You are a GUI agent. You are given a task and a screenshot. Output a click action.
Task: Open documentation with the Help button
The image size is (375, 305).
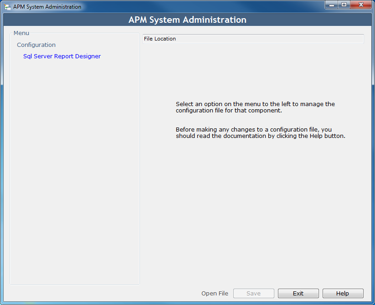(x=343, y=293)
